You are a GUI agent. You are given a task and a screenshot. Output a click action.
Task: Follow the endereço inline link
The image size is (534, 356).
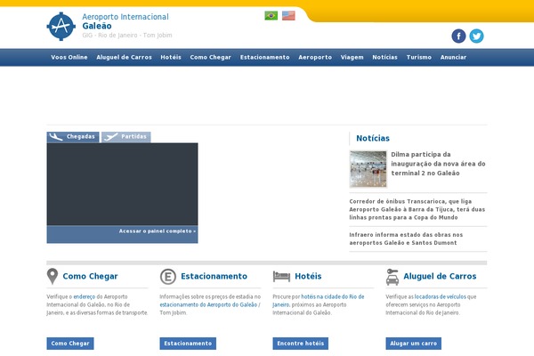[85, 296]
